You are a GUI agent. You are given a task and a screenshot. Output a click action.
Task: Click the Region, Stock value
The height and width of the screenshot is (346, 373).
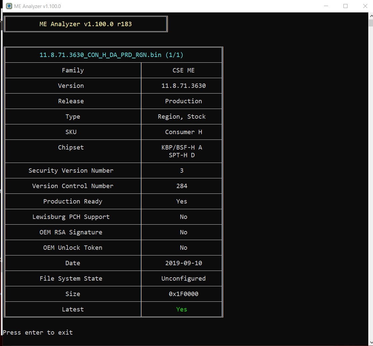(x=182, y=117)
